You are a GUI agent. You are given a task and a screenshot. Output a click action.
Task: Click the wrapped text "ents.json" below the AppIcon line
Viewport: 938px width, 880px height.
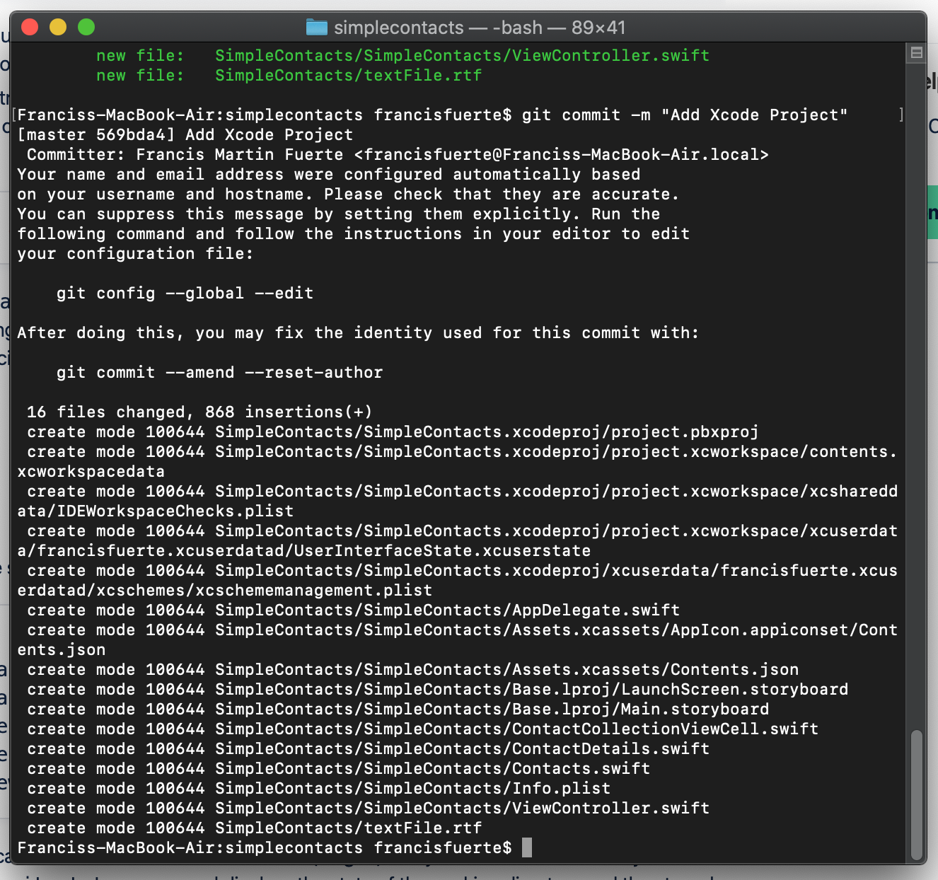(x=62, y=649)
